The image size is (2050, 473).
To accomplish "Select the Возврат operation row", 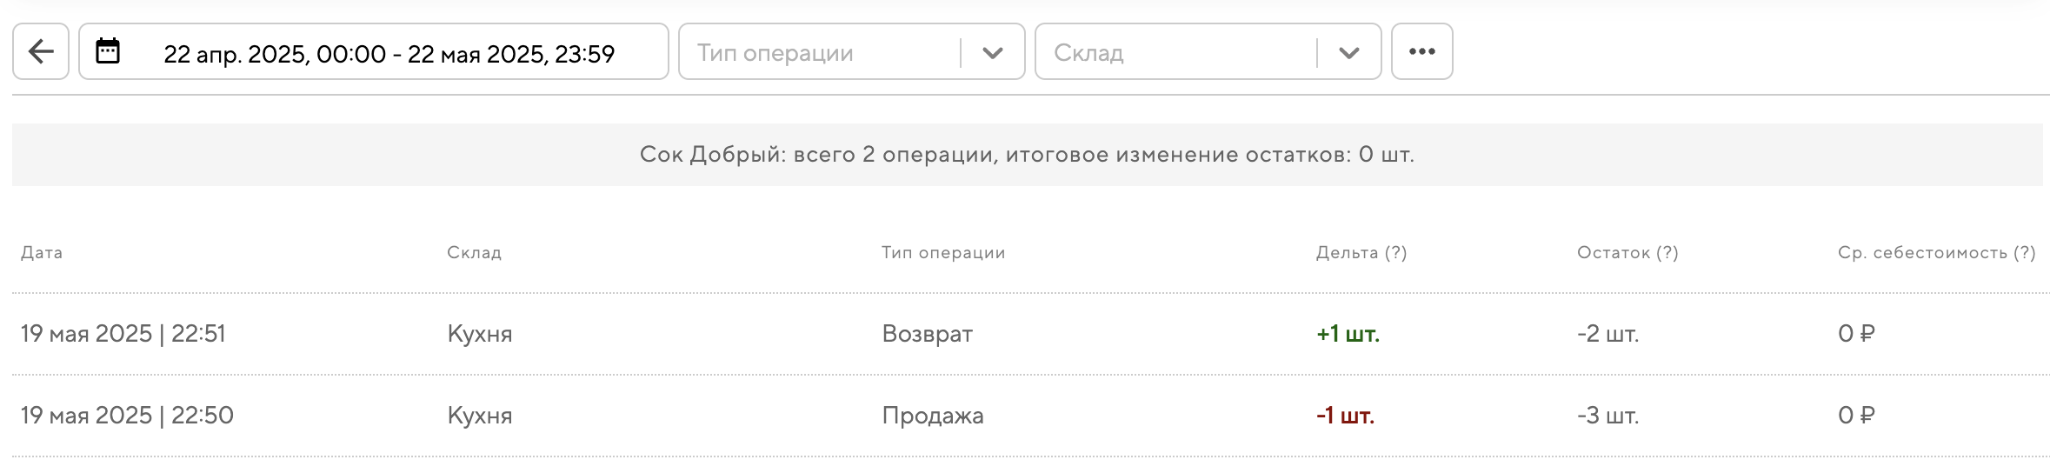I will click(x=927, y=334).
